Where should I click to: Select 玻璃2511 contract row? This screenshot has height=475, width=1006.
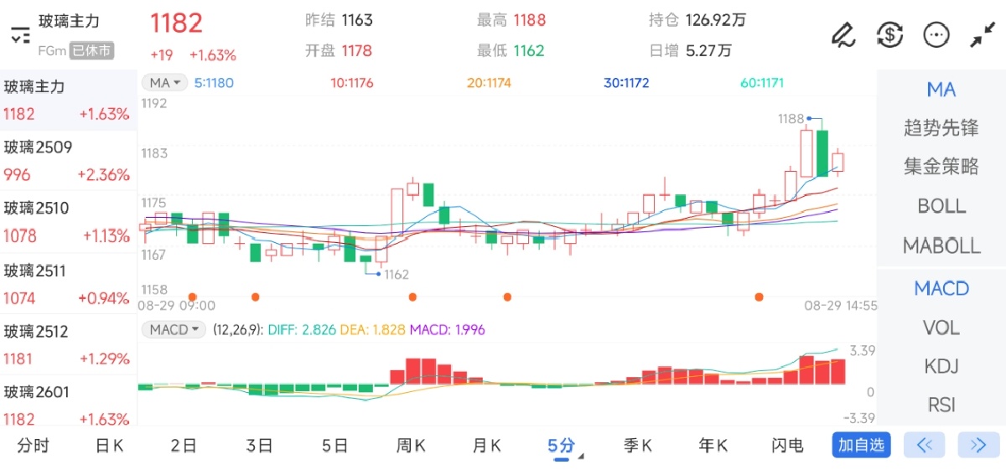[68, 284]
